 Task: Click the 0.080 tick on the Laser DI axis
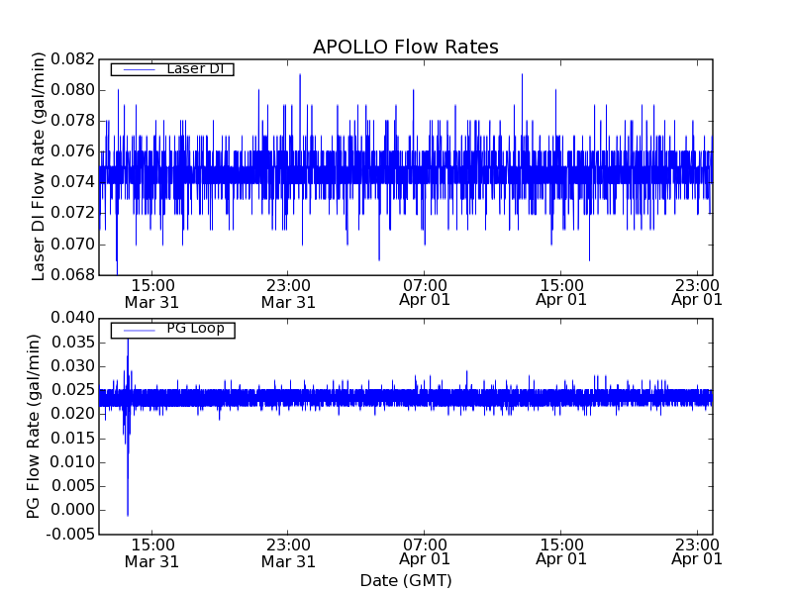click(x=72, y=90)
